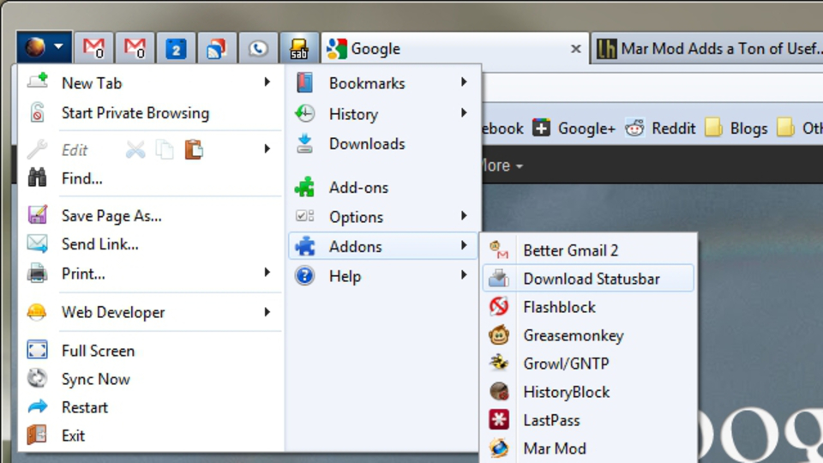Expand the Help submenu arrow
Viewport: 823px width, 463px height.
pyautogui.click(x=464, y=274)
